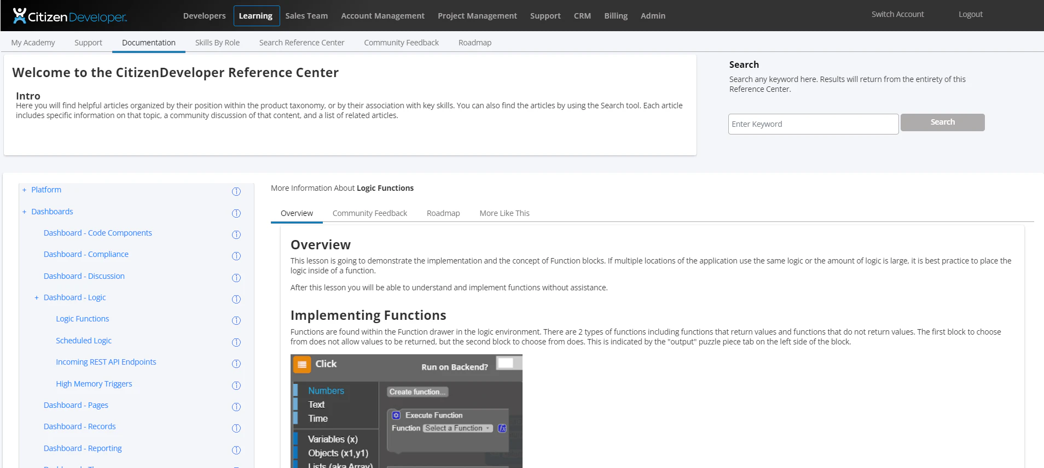Expand the Dashboards tree node
The height and width of the screenshot is (468, 1044).
[x=24, y=212]
